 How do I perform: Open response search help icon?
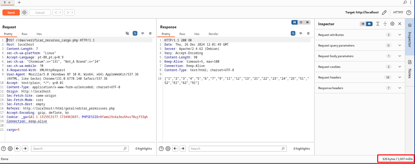161,148
